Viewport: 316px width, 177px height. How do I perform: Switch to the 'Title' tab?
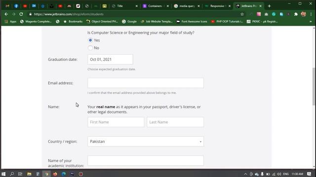[x=122, y=6]
